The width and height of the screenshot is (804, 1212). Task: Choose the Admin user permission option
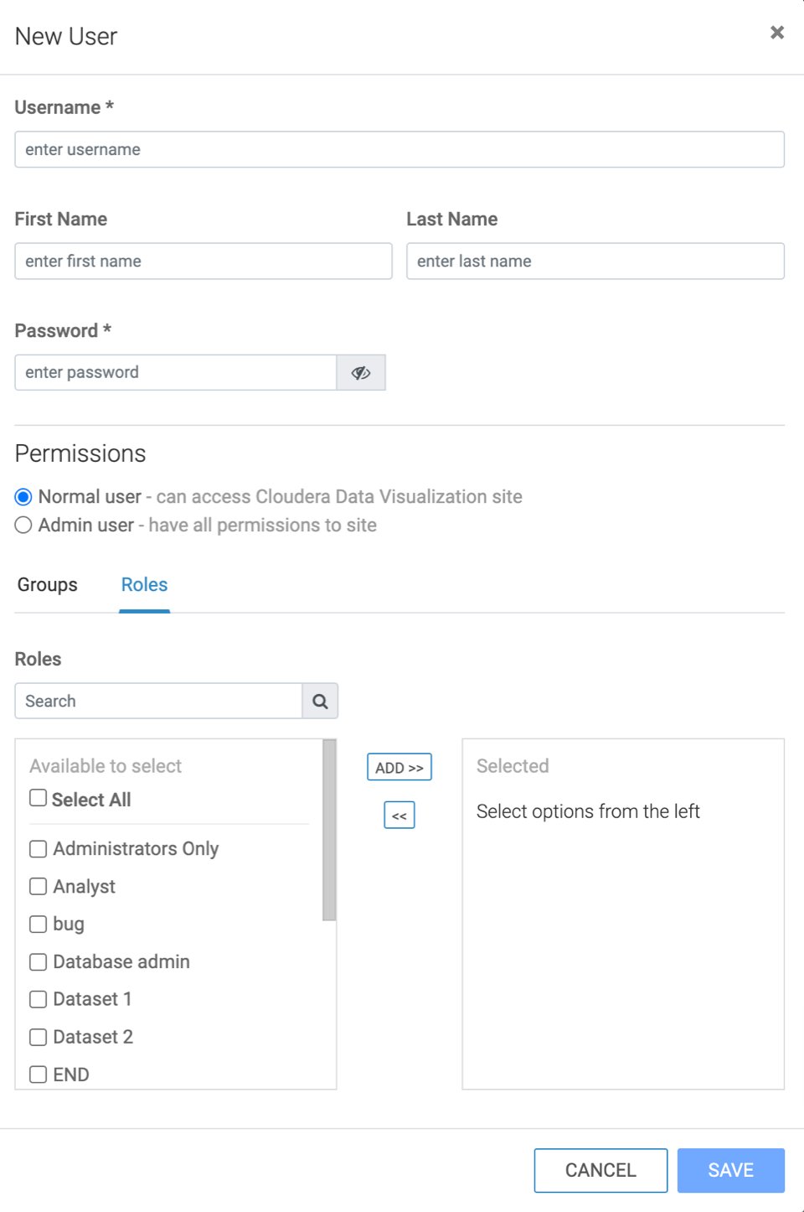click(23, 526)
